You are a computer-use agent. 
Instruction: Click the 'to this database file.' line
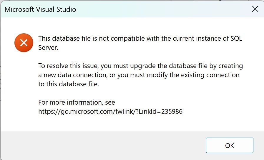pos(69,84)
